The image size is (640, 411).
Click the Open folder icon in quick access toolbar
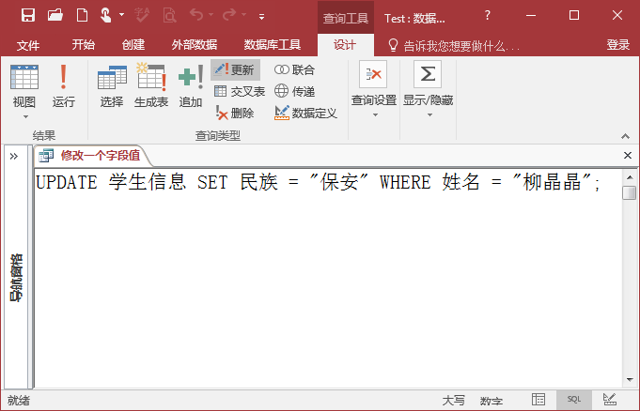click(55, 16)
